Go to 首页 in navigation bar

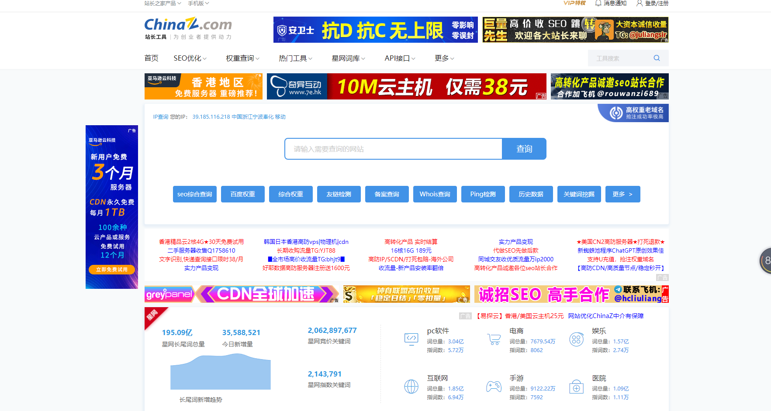pos(151,58)
